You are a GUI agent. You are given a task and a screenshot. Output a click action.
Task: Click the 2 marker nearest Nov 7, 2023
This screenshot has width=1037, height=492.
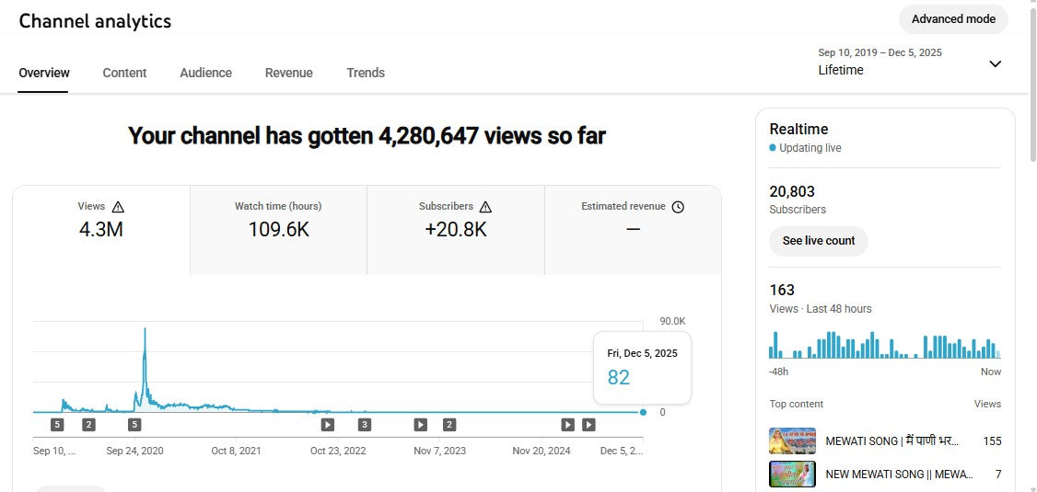pos(449,424)
